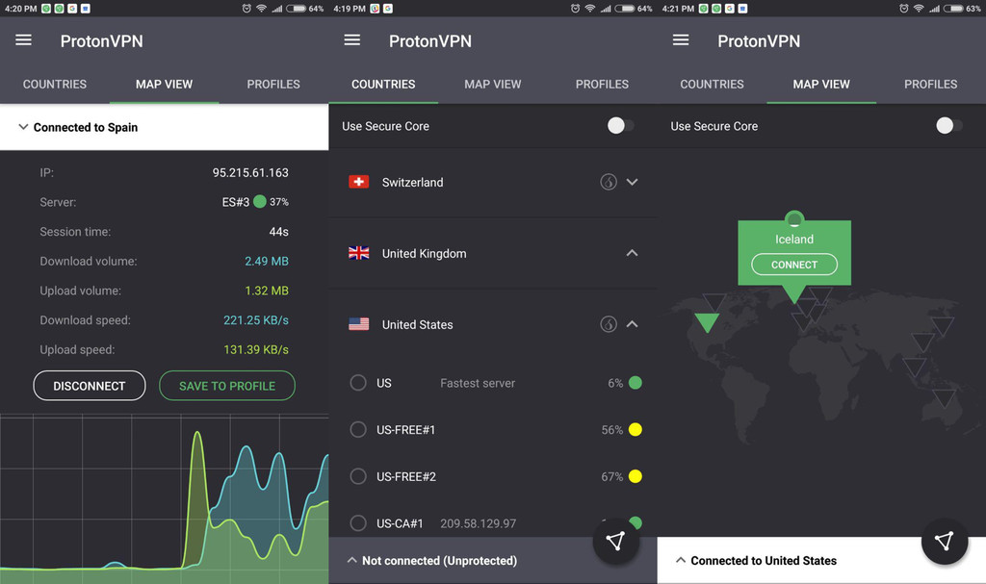Tap upload volume 1.32 MB
This screenshot has width=986, height=584.
267,291
